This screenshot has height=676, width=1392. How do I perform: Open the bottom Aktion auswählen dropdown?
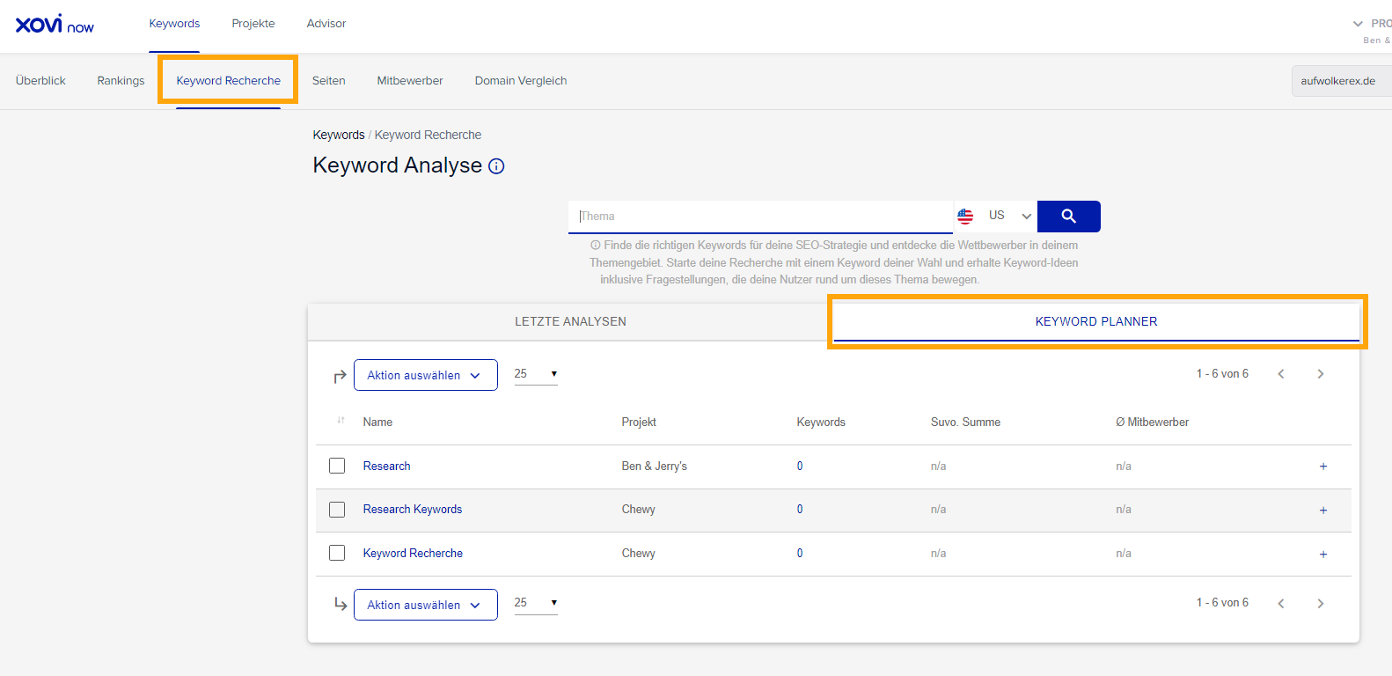[x=426, y=605]
